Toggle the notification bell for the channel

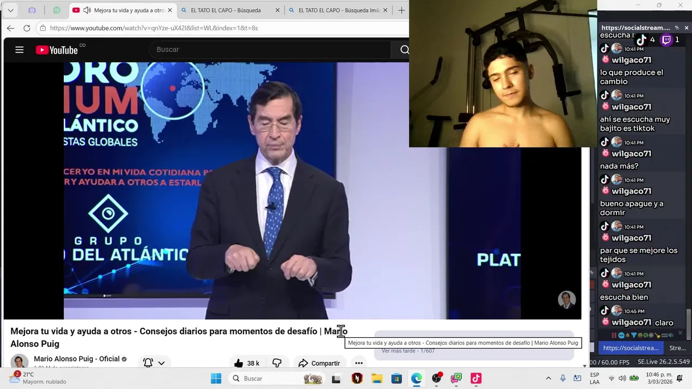pos(148,363)
